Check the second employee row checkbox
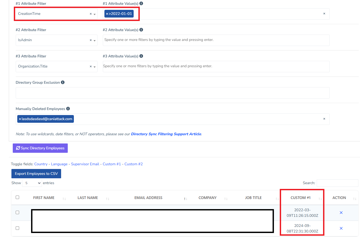Image resolution: width=360 pixels, height=237 pixels. point(18,228)
